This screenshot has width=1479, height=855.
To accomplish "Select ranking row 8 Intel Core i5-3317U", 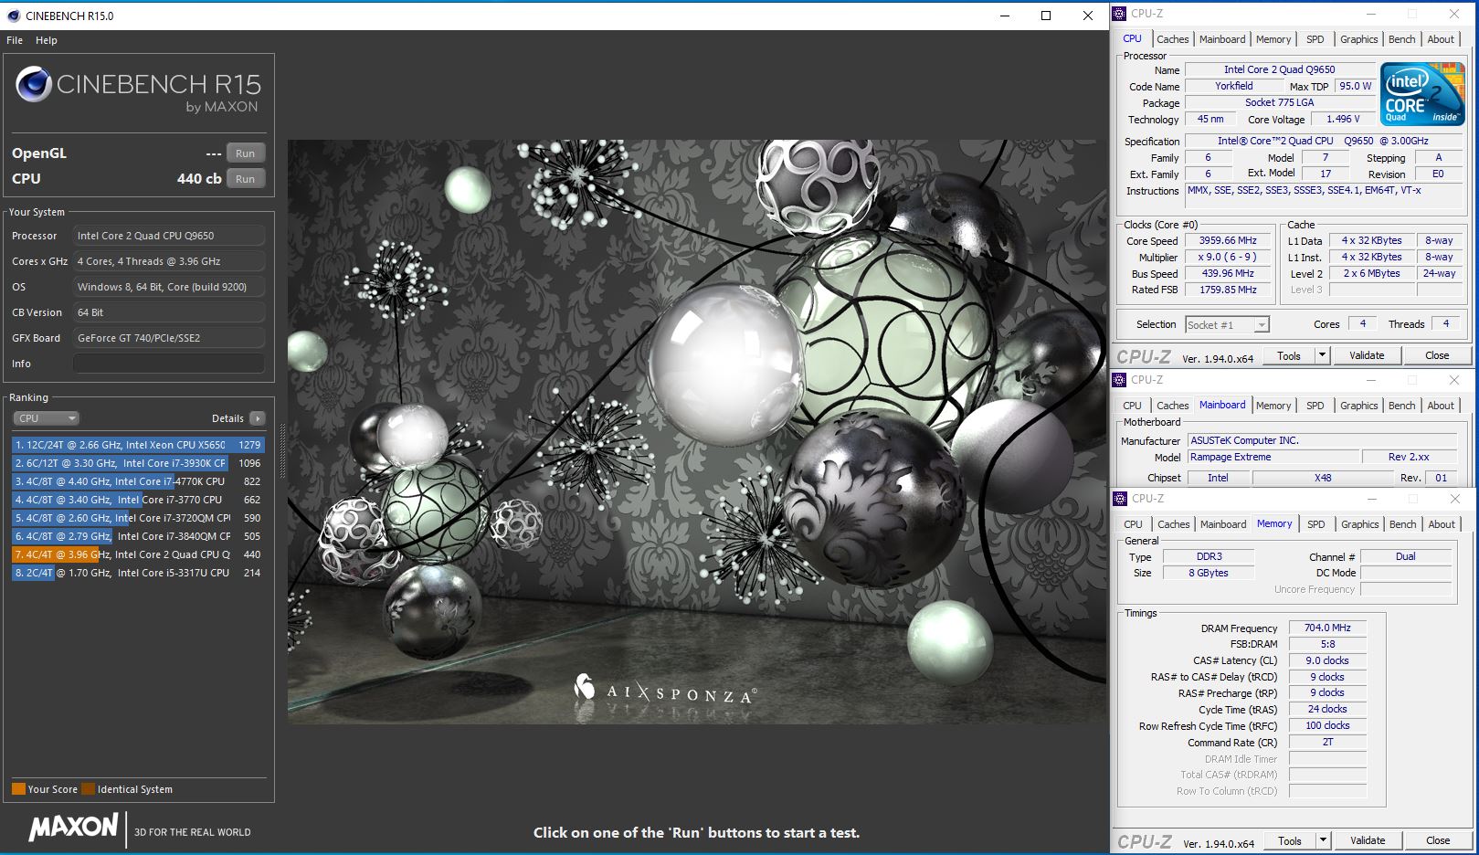I will [138, 573].
